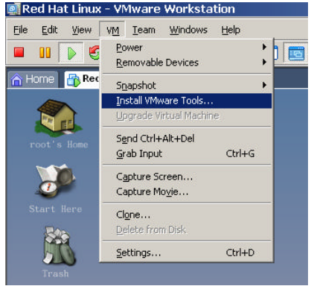Open the Team menu
The height and width of the screenshot is (289, 311).
[x=144, y=30]
